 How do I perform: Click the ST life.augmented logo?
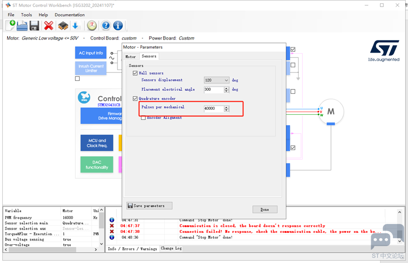(x=384, y=51)
